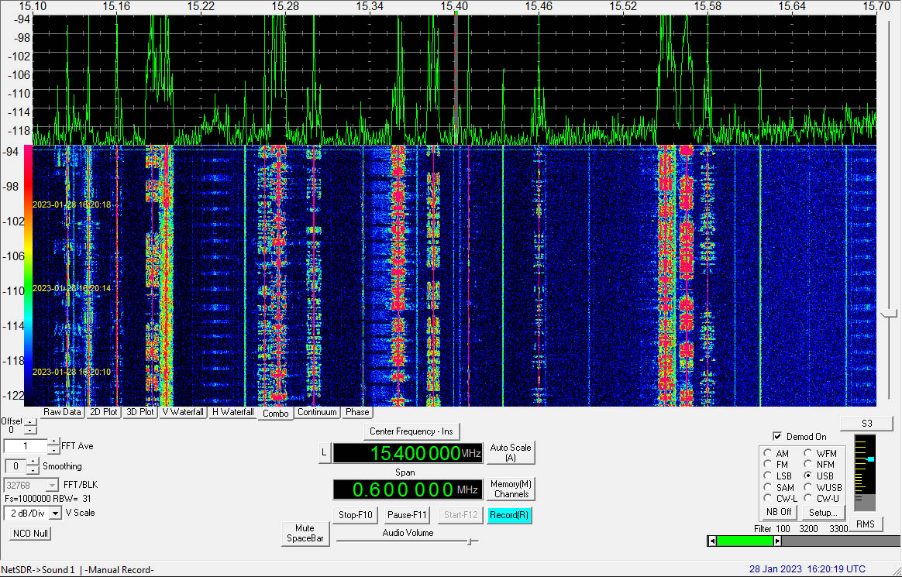Increase the Smoothing value
Screen dimensions: 902x577
point(33,462)
